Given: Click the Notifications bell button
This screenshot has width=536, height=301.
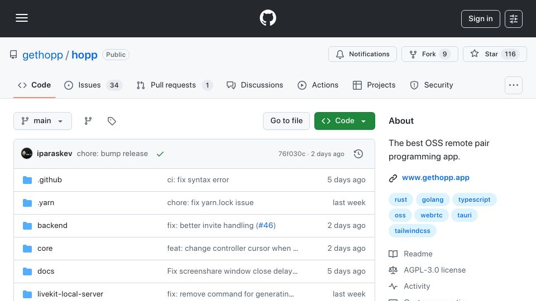Looking at the screenshot, I should tap(362, 54).
